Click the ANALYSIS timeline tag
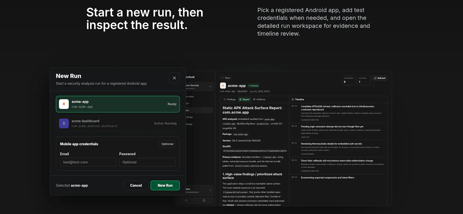 click(305, 137)
